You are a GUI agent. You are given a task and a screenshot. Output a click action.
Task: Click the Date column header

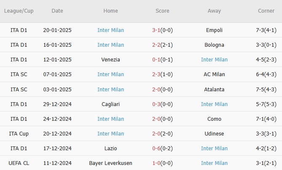tap(57, 11)
